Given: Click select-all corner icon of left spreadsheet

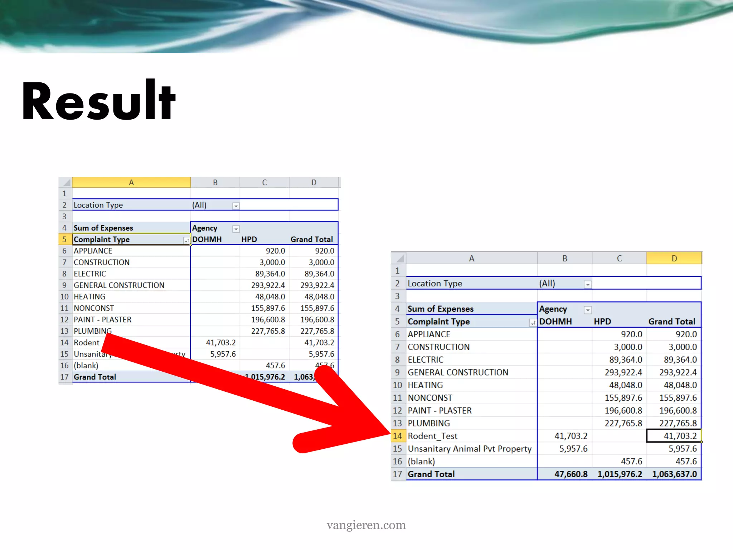Looking at the screenshot, I should pos(66,183).
